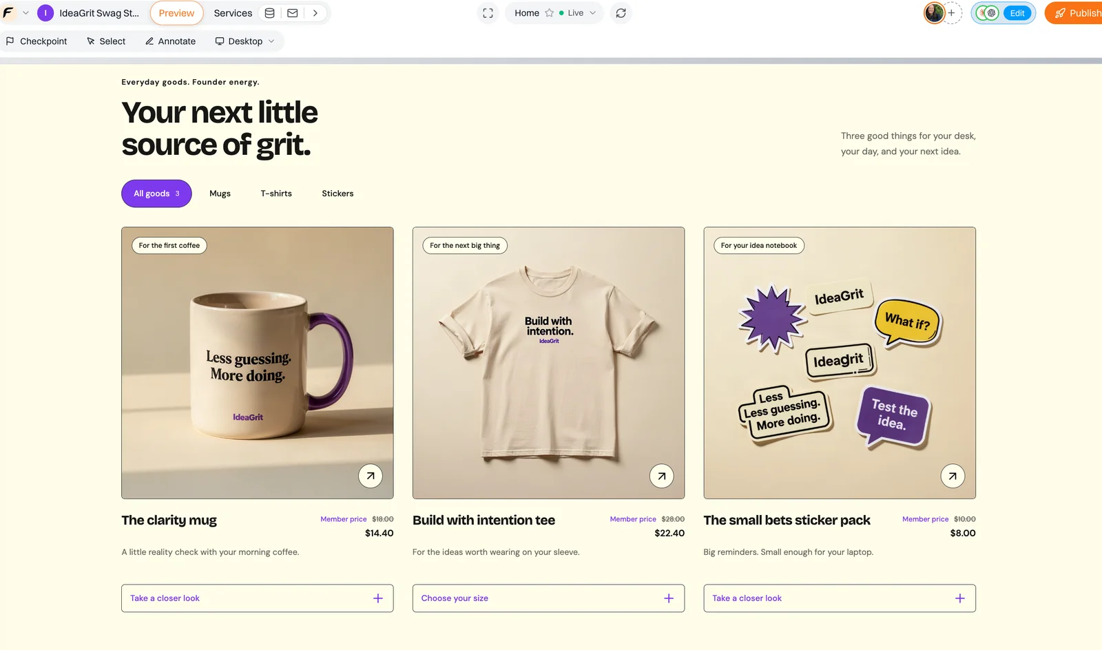Image resolution: width=1102 pixels, height=650 pixels.
Task: Click the sticker pack product image
Action: point(840,363)
